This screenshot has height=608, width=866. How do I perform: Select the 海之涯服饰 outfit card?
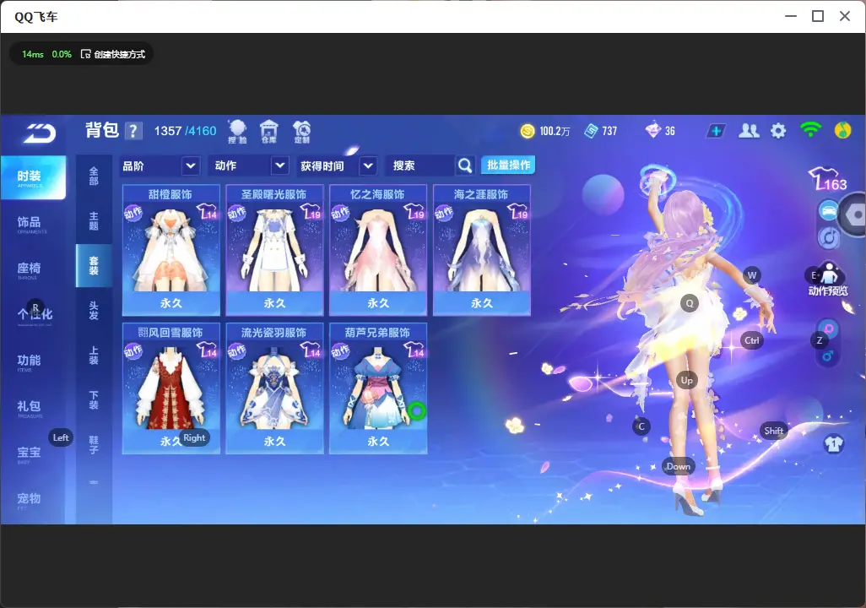[482, 251]
